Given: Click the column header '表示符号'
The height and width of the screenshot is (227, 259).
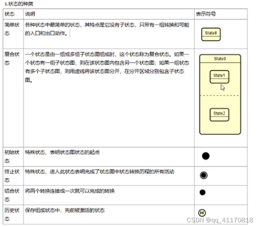Looking at the screenshot, I should point(206,14).
